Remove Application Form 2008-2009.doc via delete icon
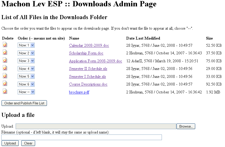 point(5,60)
